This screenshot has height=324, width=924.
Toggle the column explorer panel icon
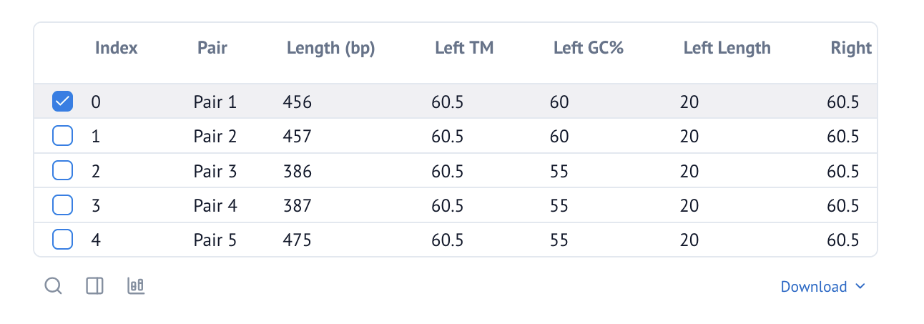[x=94, y=286]
